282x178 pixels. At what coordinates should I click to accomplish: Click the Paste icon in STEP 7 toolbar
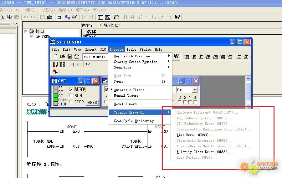(x=17, y=17)
